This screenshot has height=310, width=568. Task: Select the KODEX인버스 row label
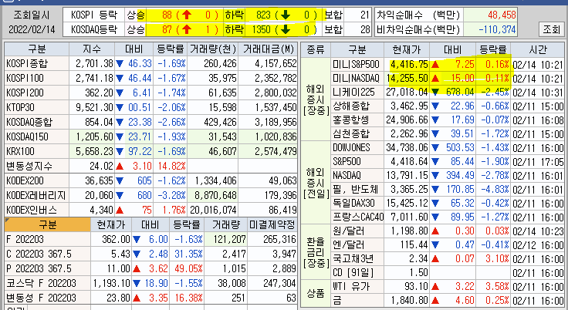tap(32, 210)
